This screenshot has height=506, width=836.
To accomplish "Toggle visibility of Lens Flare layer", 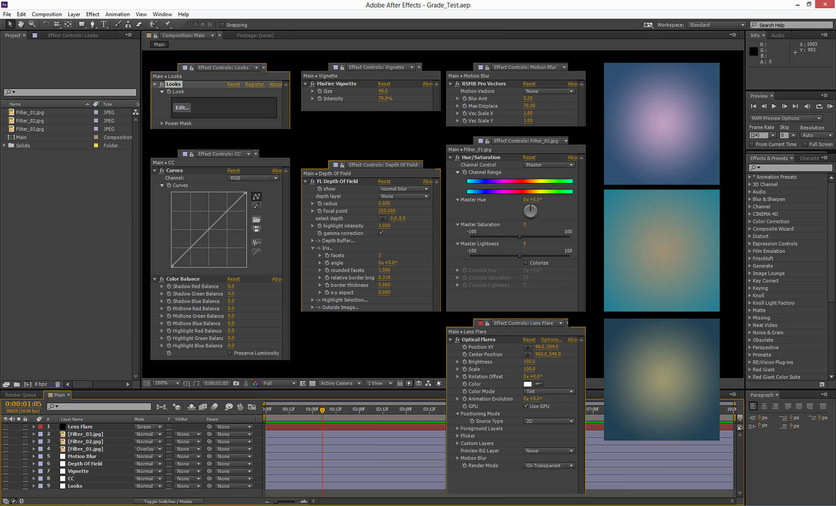I will (x=6, y=427).
